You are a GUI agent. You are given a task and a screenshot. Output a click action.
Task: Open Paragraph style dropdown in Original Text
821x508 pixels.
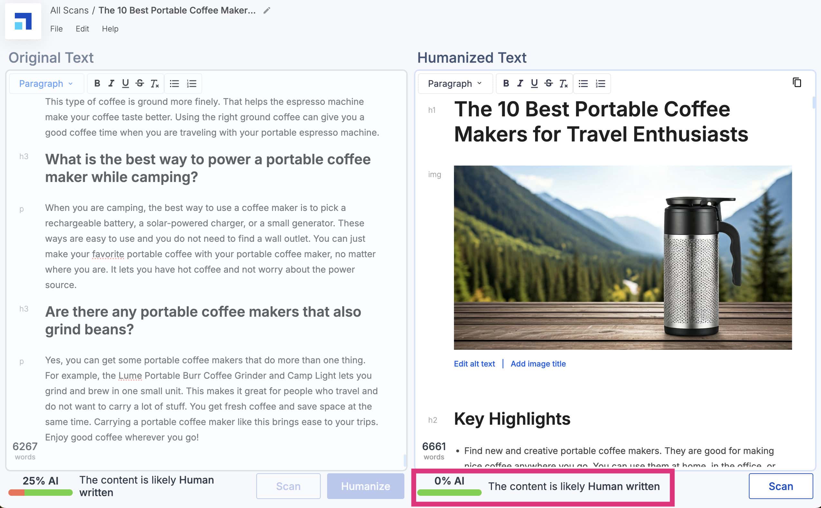pos(46,83)
